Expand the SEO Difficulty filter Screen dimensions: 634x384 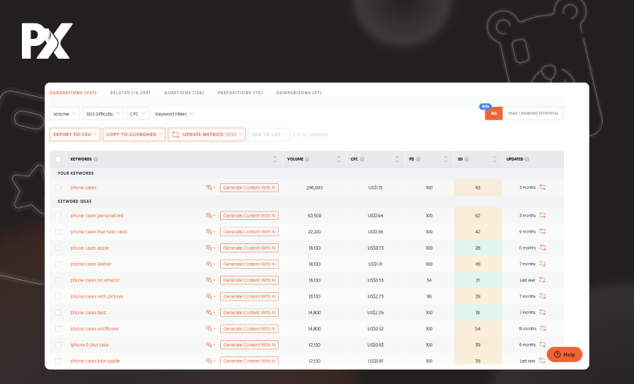pos(103,113)
